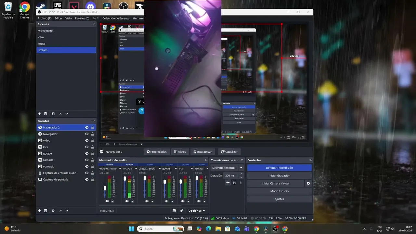The image size is (416, 234).
Task: Mute the Mic/Aux audio channel
Action: [127, 201]
